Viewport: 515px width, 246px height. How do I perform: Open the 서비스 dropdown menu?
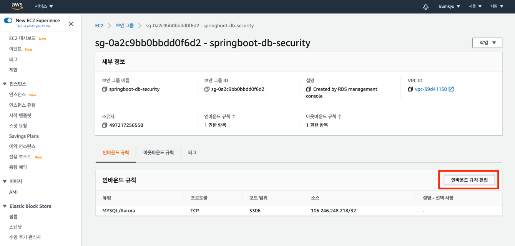click(x=44, y=7)
